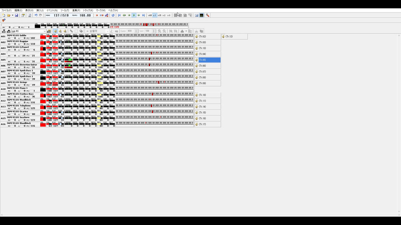Click the New file icon
Image resolution: width=401 pixels, height=225 pixels.
(4, 15)
